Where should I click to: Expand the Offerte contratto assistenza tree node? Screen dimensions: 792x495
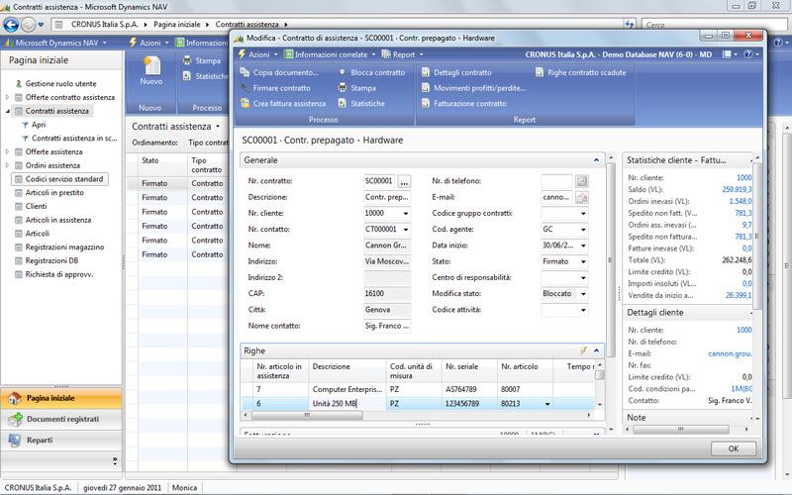click(x=7, y=97)
